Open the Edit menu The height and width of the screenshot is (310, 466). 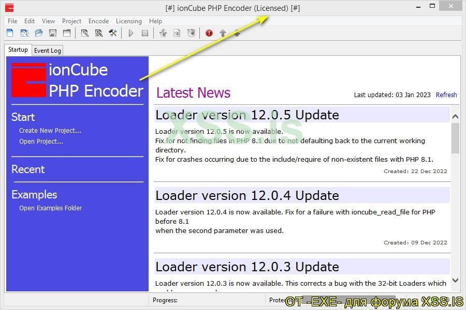[30, 21]
